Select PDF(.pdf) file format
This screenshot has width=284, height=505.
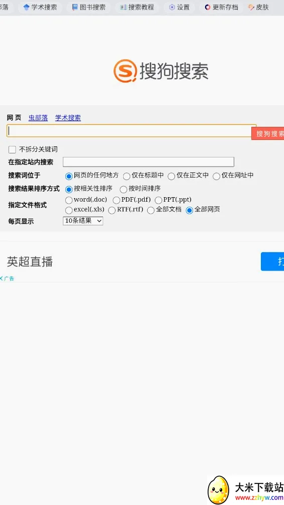(116, 200)
